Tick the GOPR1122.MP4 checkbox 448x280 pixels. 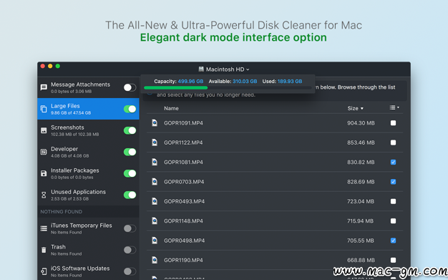point(393,143)
